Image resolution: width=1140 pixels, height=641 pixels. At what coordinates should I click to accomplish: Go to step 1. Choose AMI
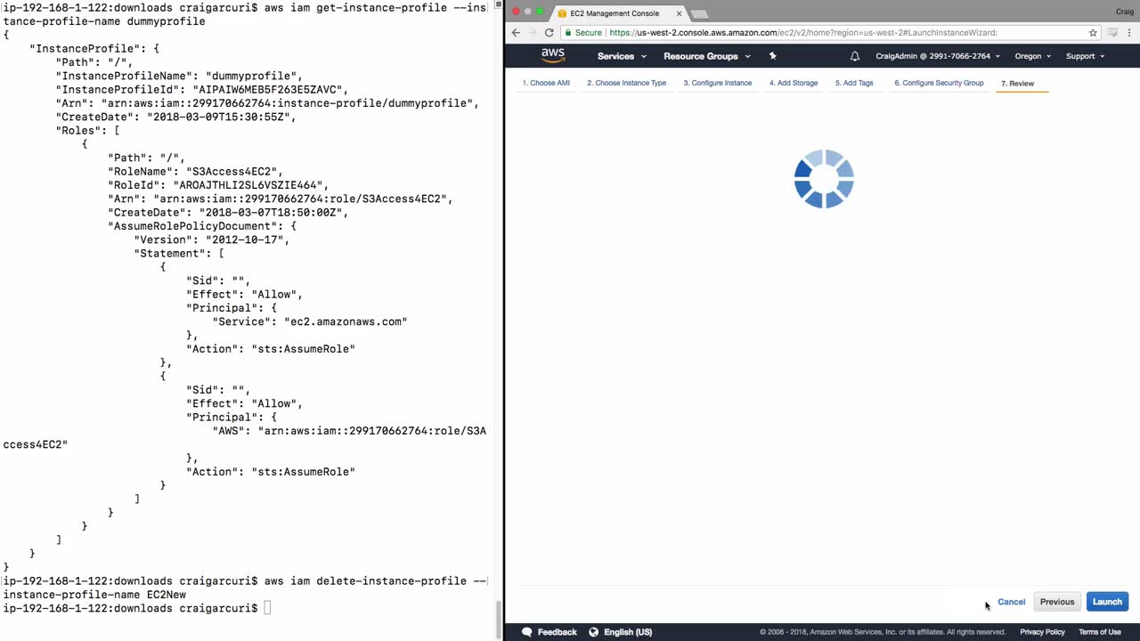(546, 83)
